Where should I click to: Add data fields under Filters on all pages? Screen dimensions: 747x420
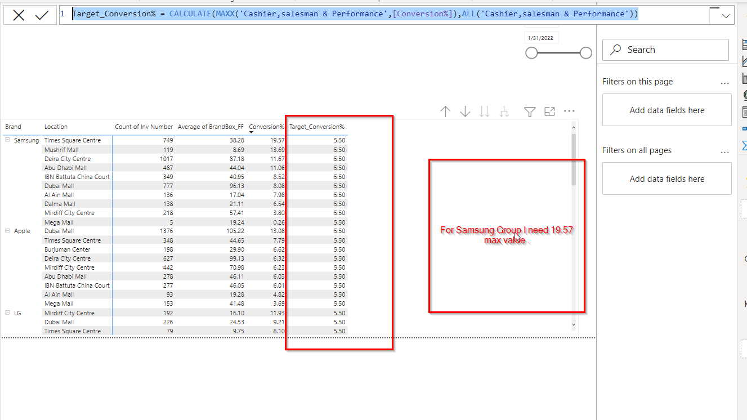pos(667,179)
